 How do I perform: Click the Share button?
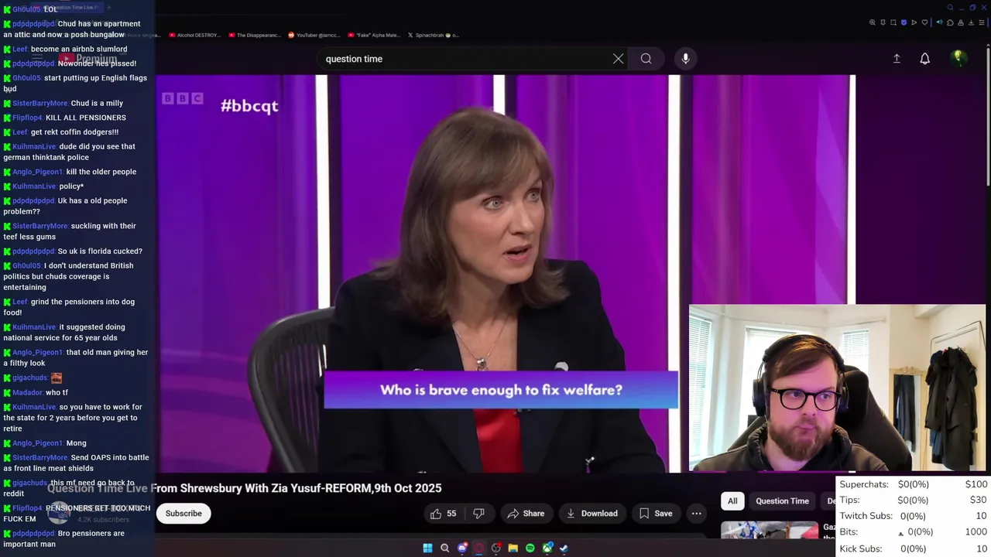click(526, 514)
